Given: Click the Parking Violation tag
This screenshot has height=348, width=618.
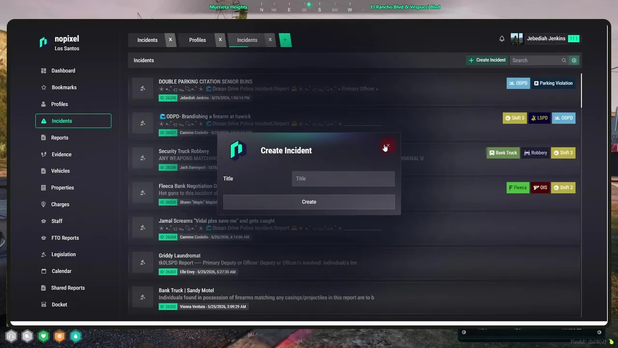Looking at the screenshot, I should 553,83.
